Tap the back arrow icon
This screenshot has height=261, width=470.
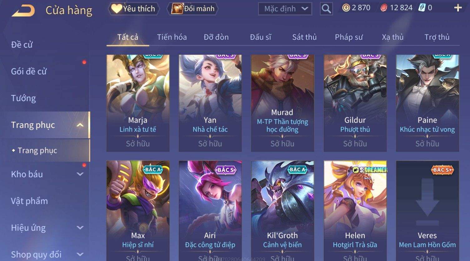coord(23,11)
